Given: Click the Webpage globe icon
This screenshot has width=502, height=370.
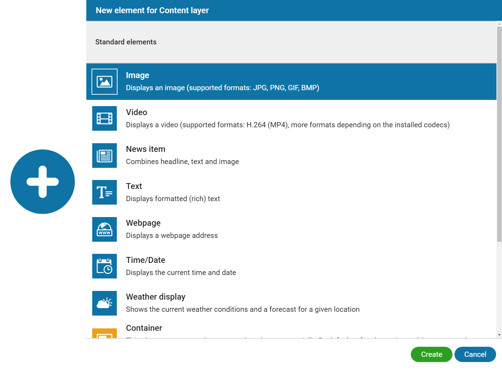Looking at the screenshot, I should [x=104, y=229].
